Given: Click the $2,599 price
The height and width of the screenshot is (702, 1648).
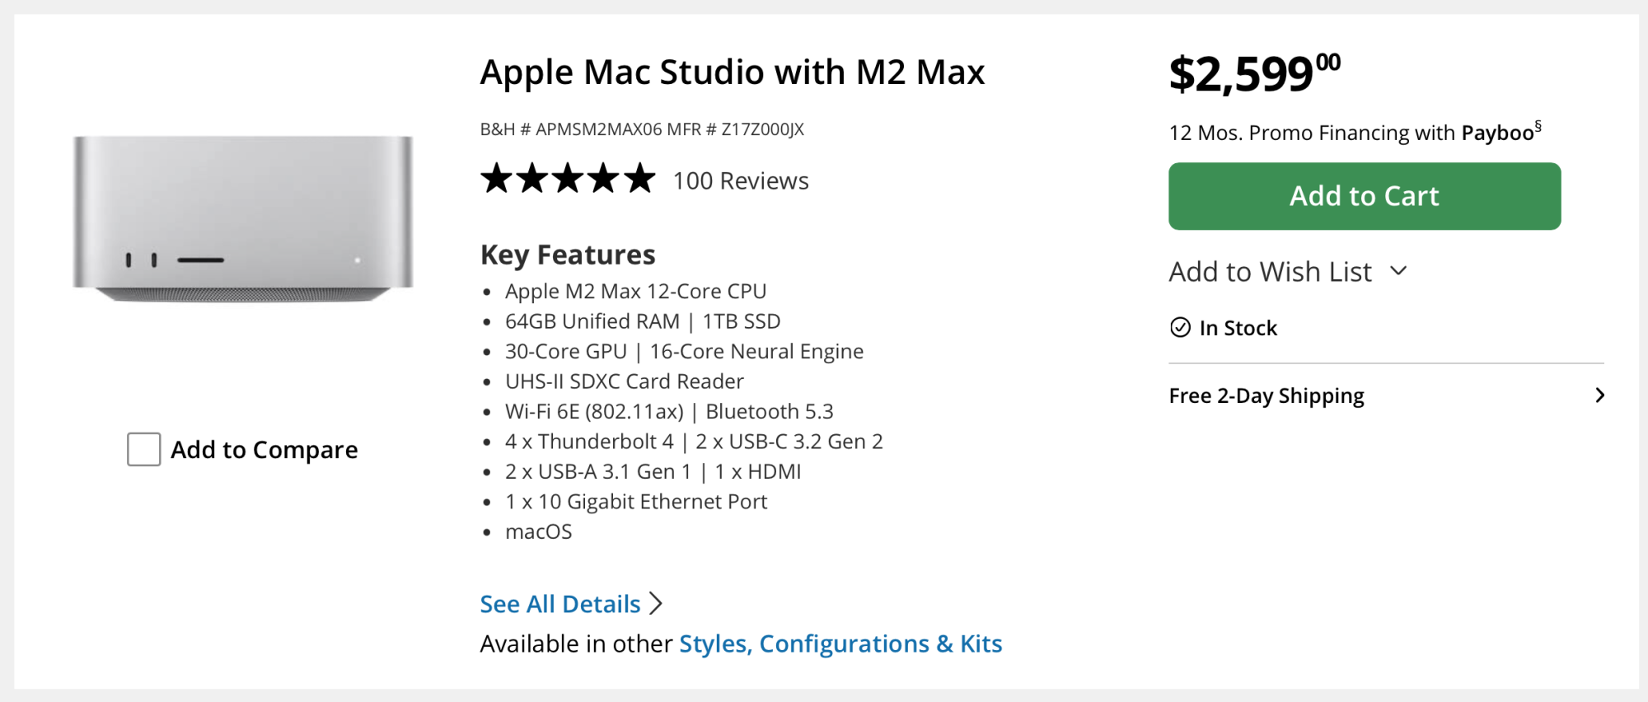Looking at the screenshot, I should pyautogui.click(x=1253, y=73).
